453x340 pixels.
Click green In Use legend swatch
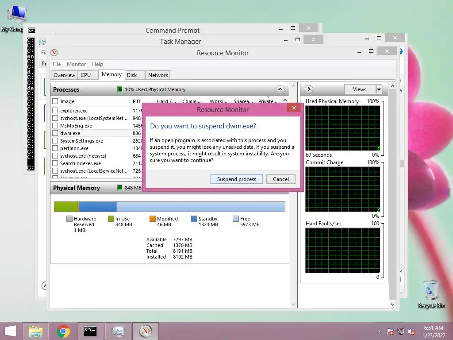click(x=111, y=219)
